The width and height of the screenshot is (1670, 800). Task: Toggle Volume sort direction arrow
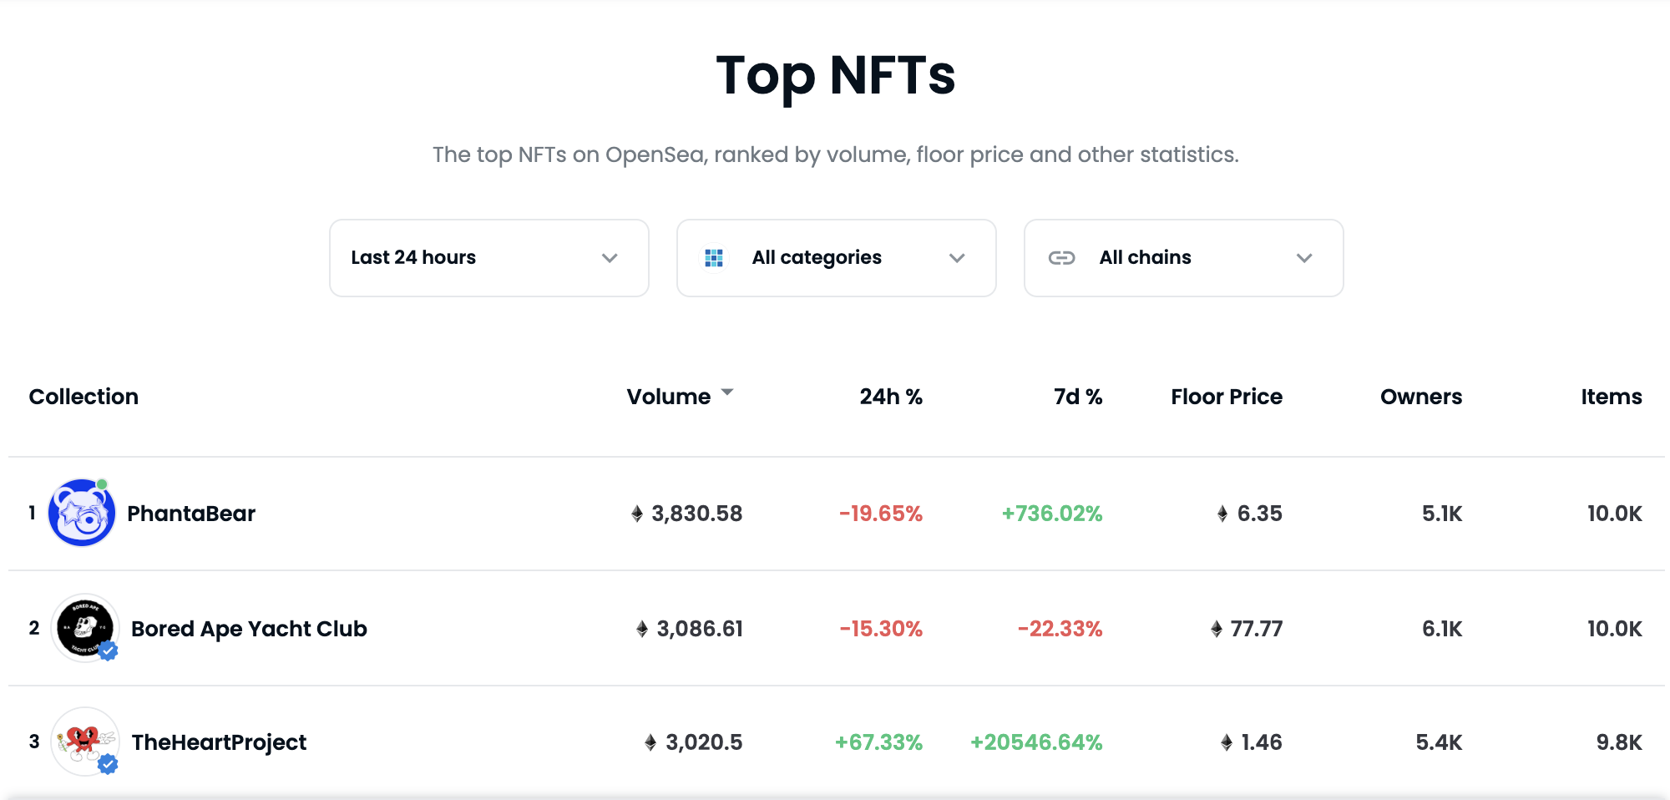pyautogui.click(x=727, y=392)
